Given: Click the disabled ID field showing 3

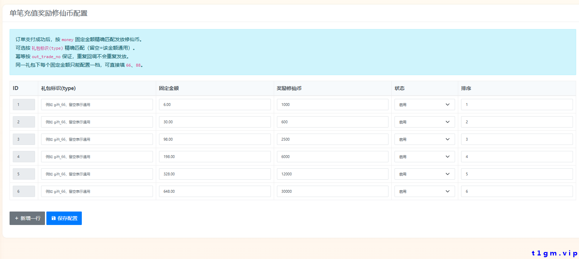Looking at the screenshot, I should tap(24, 139).
